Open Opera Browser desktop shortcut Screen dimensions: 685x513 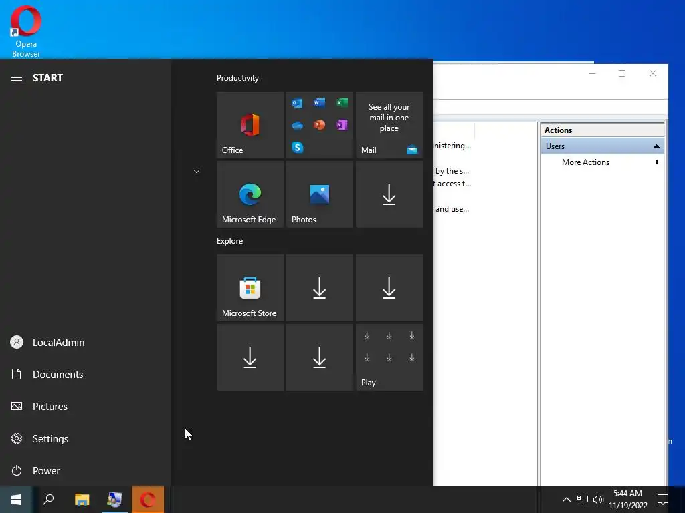pos(26,31)
